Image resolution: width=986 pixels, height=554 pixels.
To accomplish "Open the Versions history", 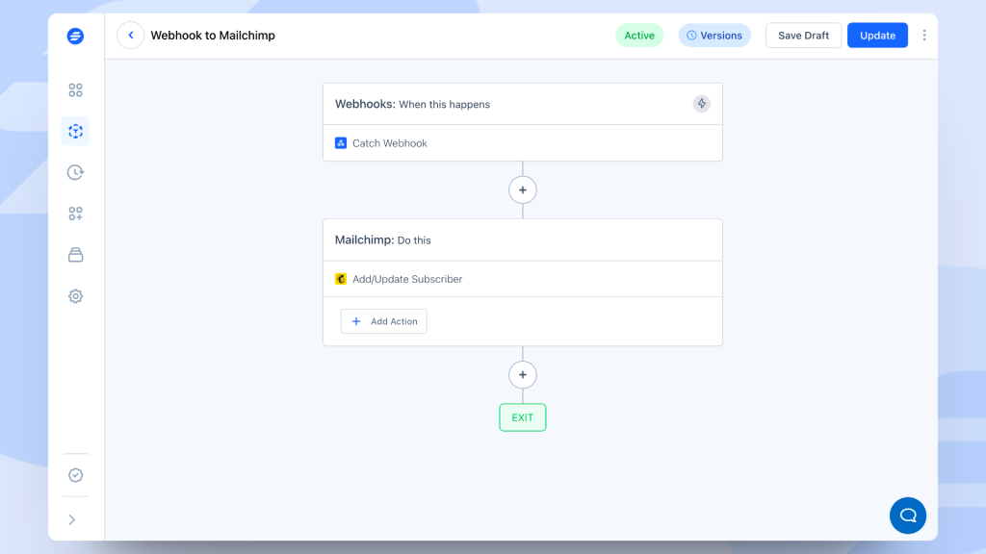I will tap(714, 36).
